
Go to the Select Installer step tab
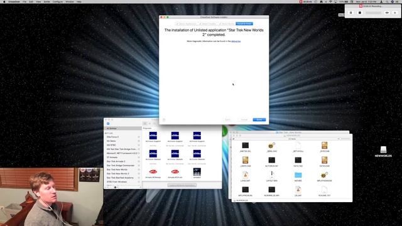pos(208,24)
